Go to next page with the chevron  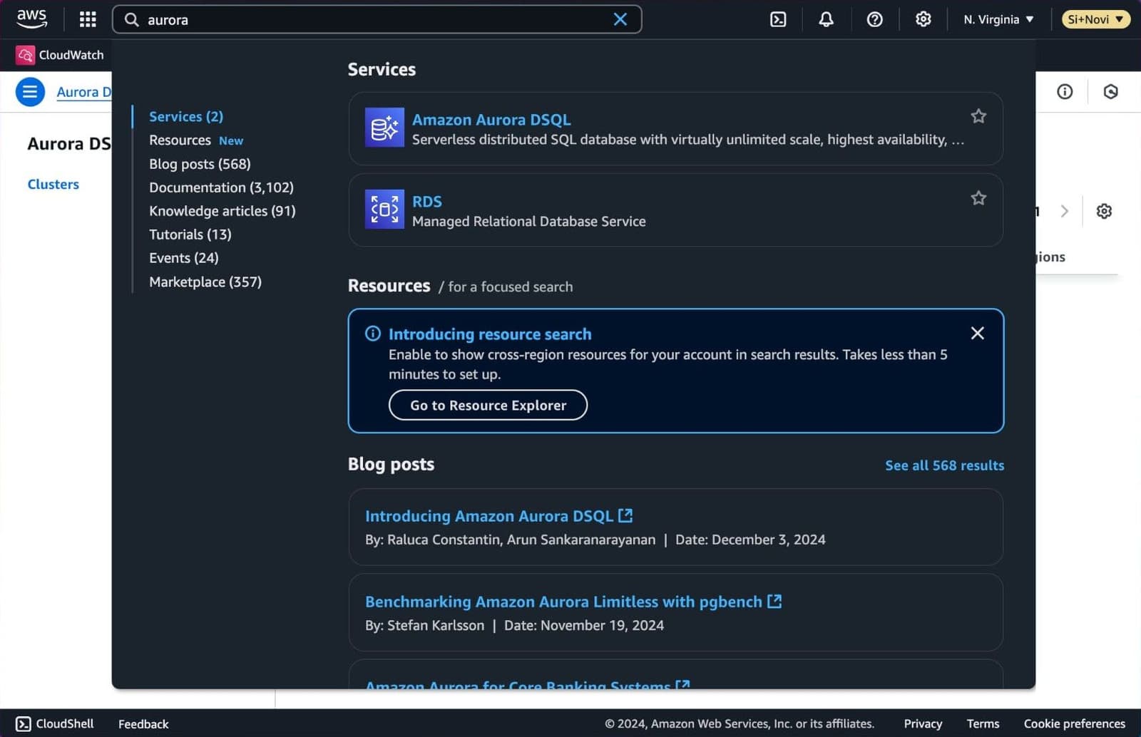click(x=1064, y=211)
